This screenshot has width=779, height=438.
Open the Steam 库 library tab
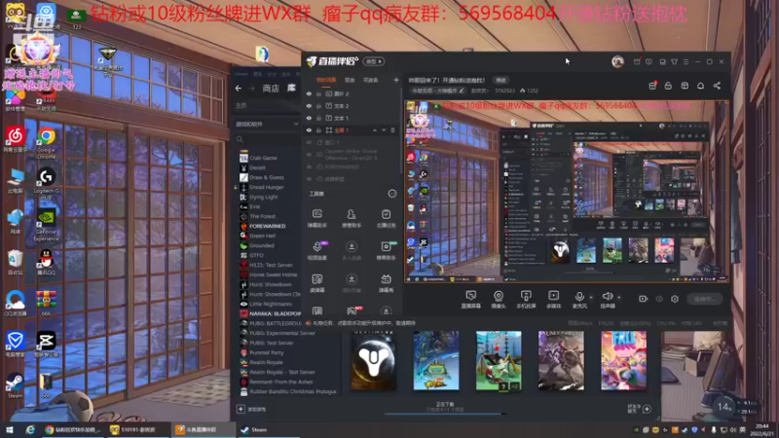(x=291, y=89)
